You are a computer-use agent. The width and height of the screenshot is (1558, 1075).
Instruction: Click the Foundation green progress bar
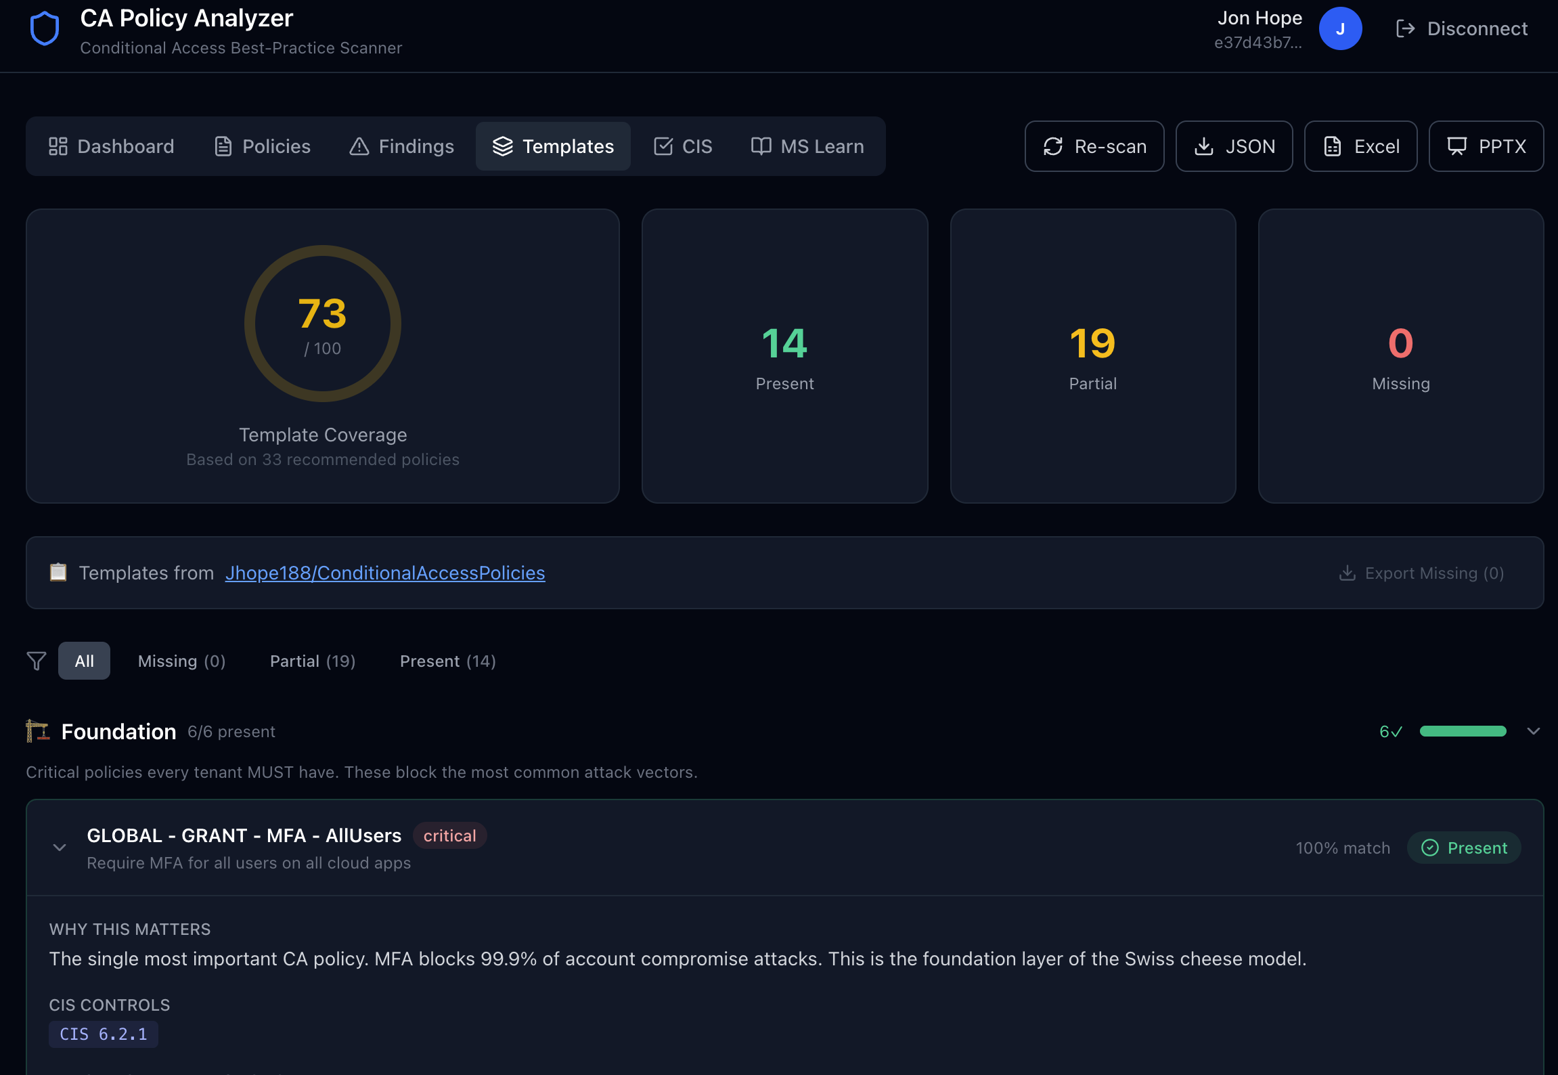point(1463,731)
